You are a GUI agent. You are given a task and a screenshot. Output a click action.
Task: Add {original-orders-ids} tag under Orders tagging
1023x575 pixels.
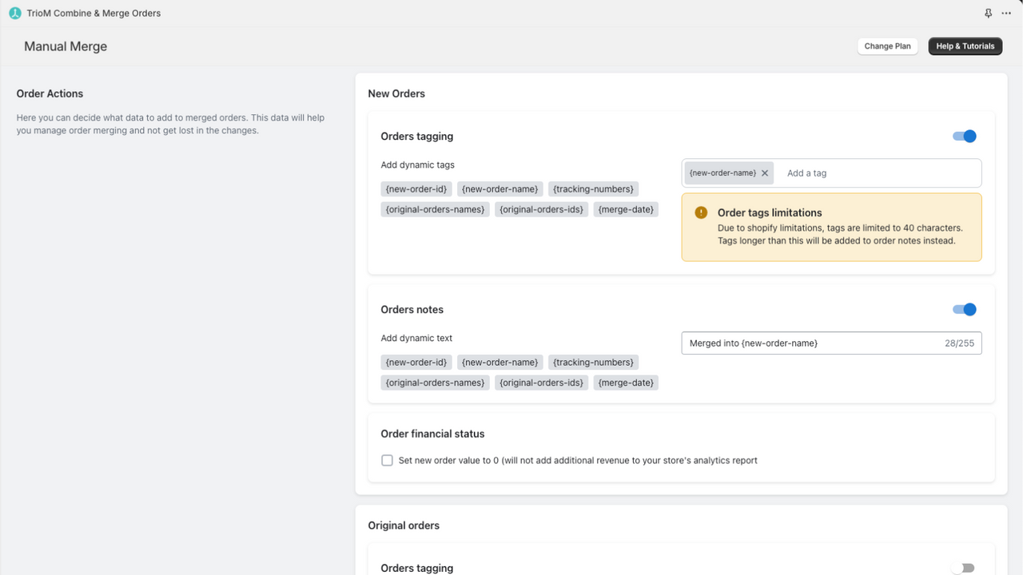click(542, 209)
